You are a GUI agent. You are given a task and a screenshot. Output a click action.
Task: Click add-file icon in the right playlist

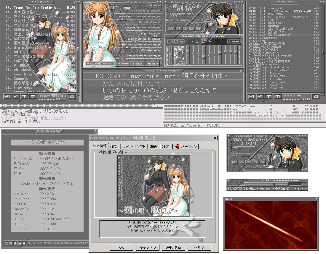pyautogui.click(x=252, y=96)
